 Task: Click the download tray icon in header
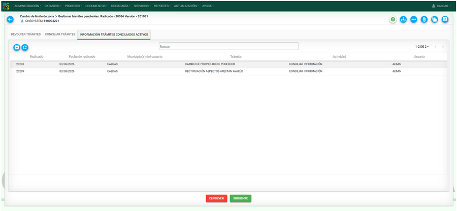point(403,19)
